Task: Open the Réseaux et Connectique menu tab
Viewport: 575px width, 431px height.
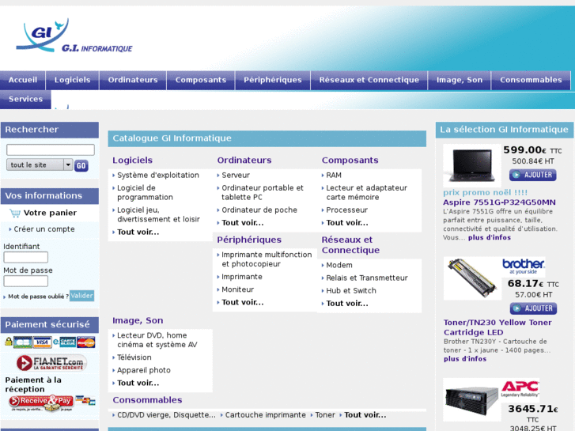Action: pyautogui.click(x=369, y=80)
